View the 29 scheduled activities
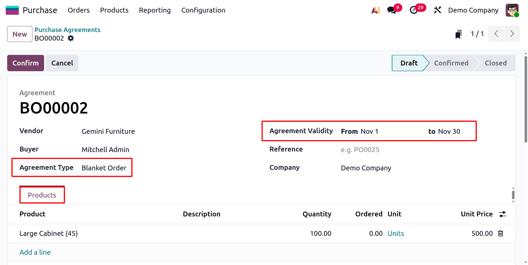 click(414, 10)
